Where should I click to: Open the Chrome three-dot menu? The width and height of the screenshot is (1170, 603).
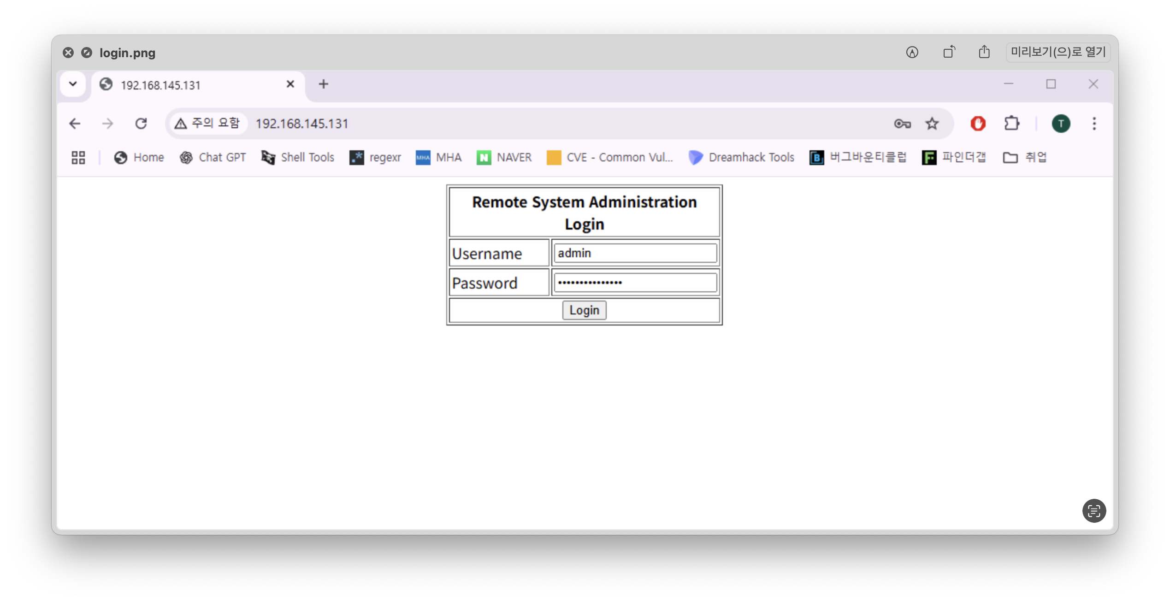coord(1094,124)
